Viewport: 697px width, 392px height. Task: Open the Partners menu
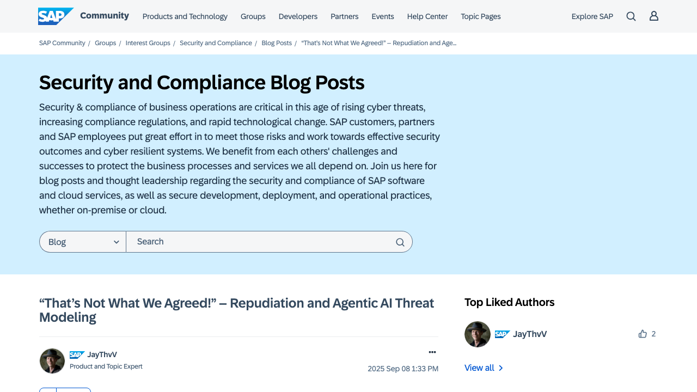[345, 16]
